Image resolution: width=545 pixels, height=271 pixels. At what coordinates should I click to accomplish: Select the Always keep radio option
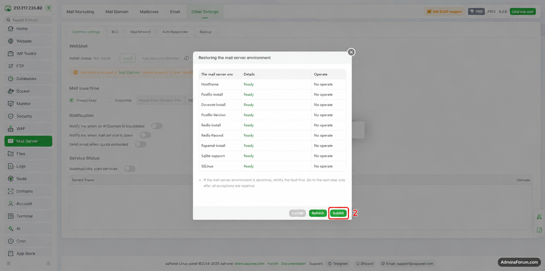tap(72, 100)
